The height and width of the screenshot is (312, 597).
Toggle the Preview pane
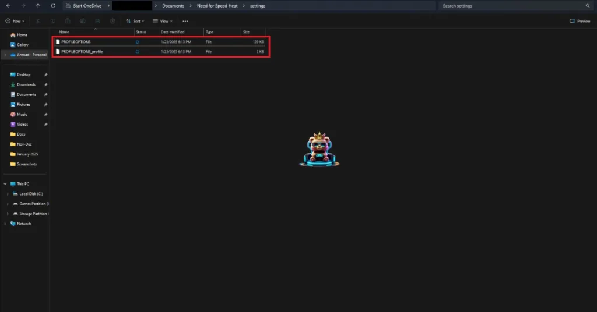(580, 21)
